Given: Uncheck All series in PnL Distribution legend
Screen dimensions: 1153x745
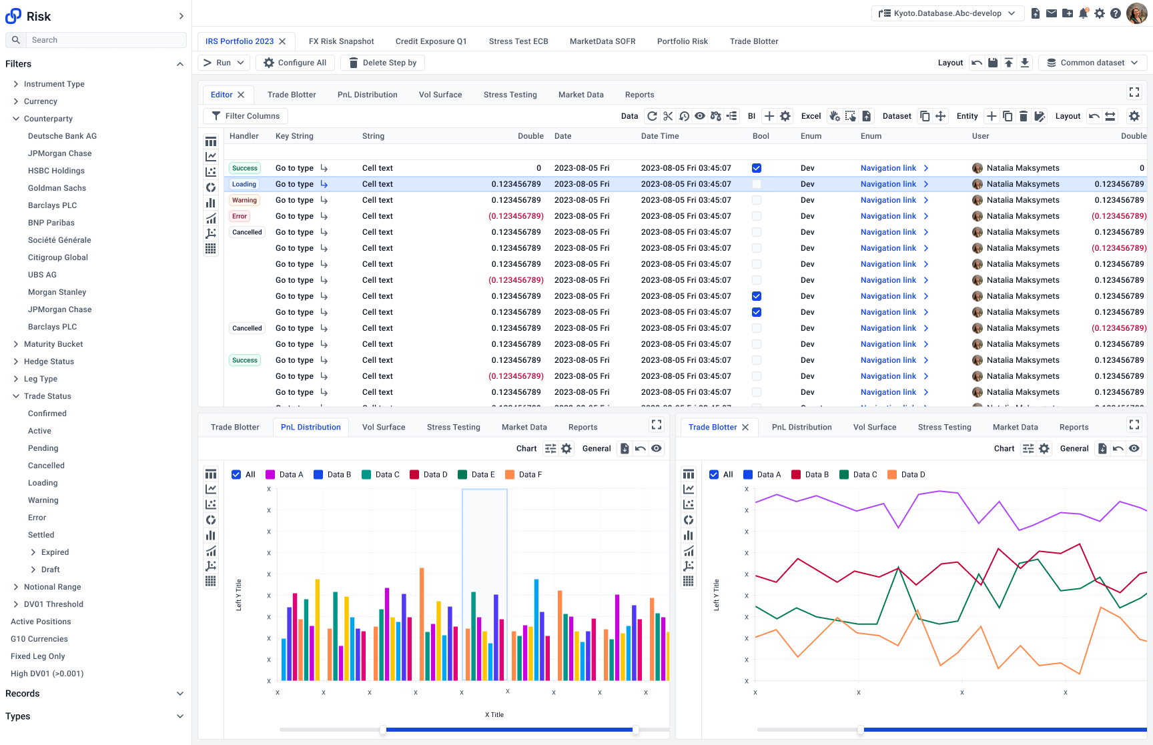Looking at the screenshot, I should coord(236,475).
